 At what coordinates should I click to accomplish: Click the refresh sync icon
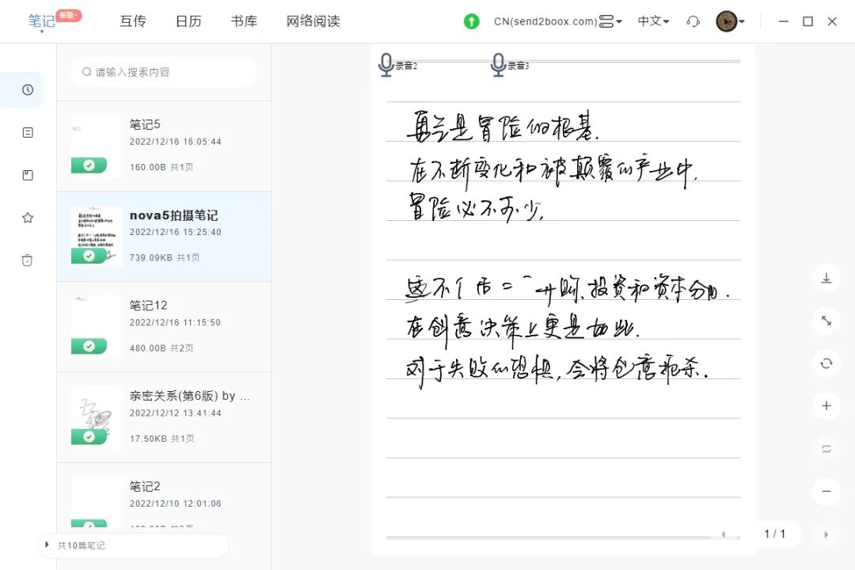pos(826,363)
